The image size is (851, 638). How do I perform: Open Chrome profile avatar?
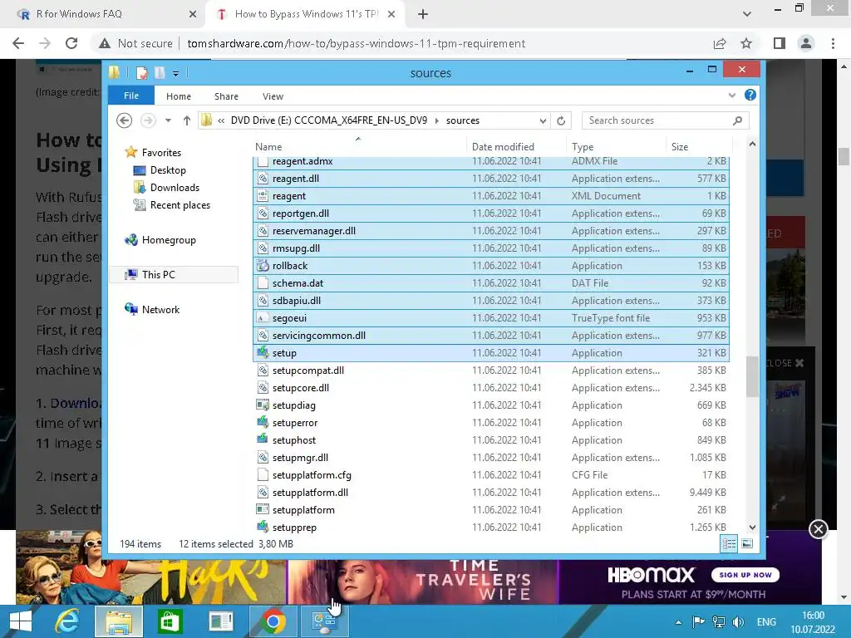[x=806, y=43]
